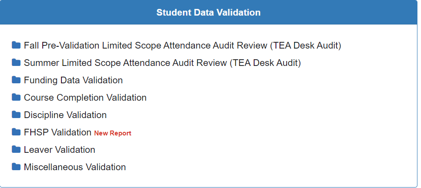Click the FHSP Validation folder icon
The image size is (421, 188).
tap(16, 132)
